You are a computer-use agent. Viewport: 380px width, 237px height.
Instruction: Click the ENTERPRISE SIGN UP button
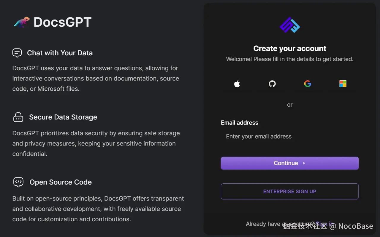[x=289, y=191]
